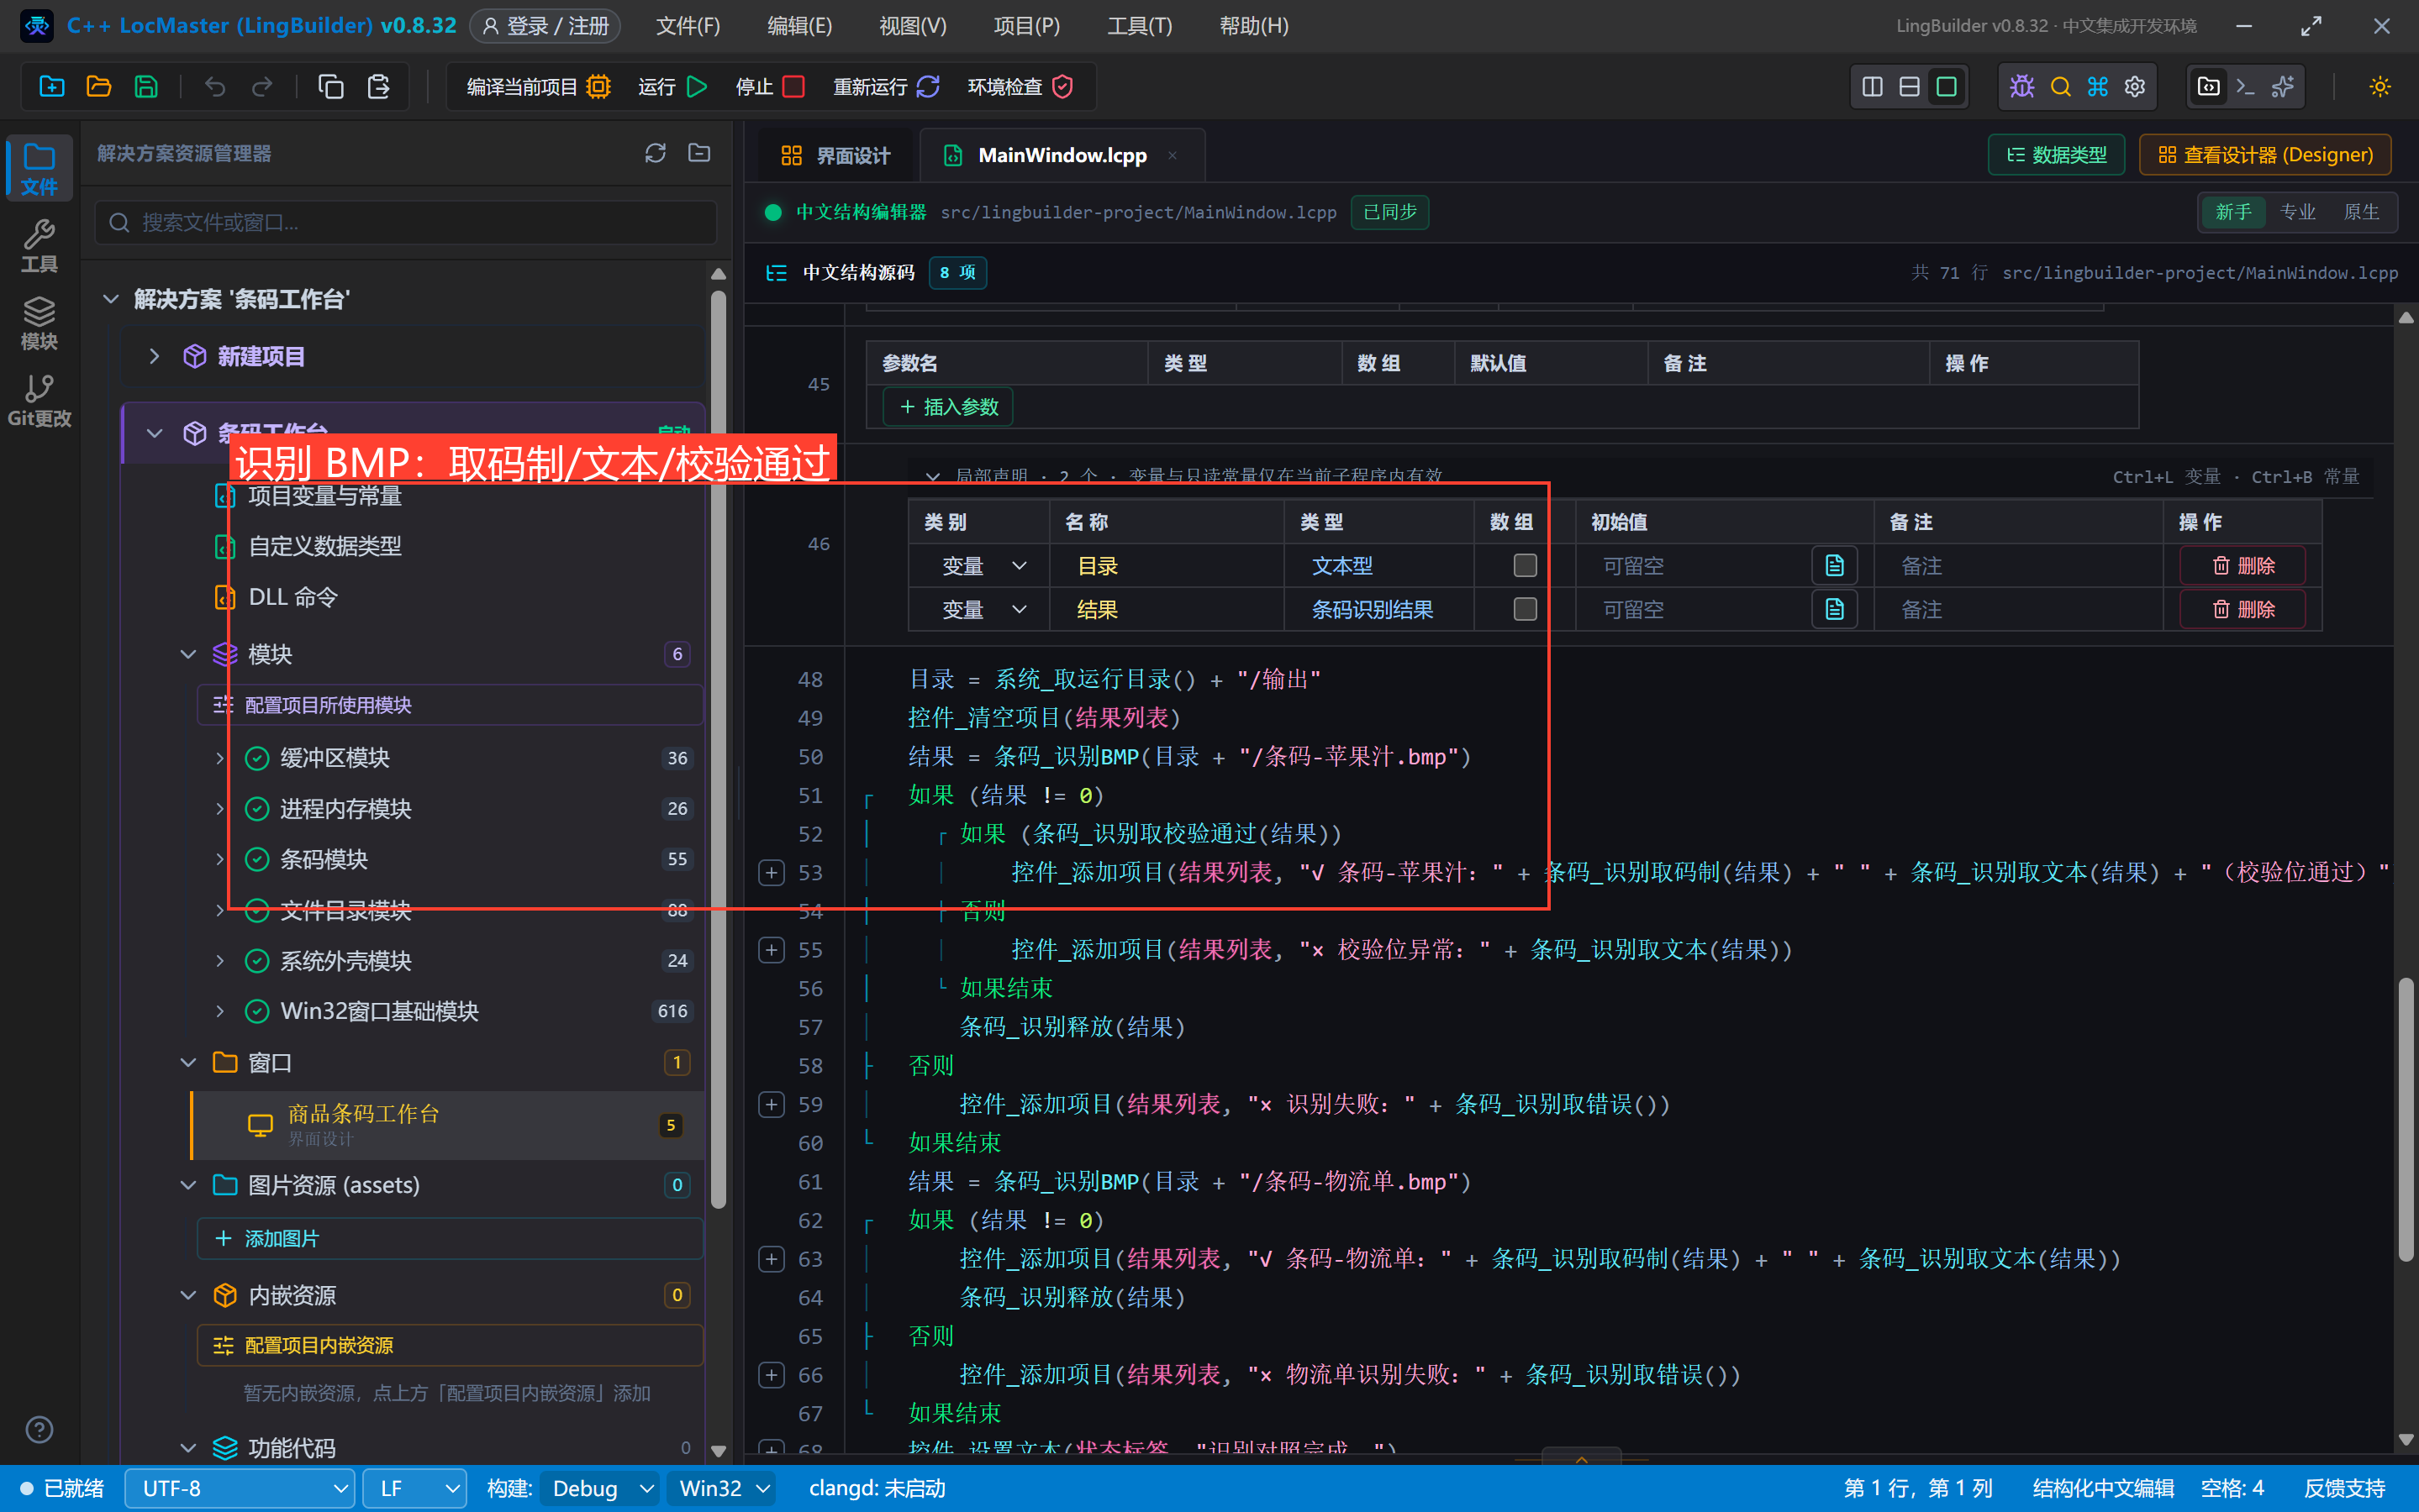Click the 插入参数 button
This screenshot has width=2419, height=1512.
click(948, 407)
